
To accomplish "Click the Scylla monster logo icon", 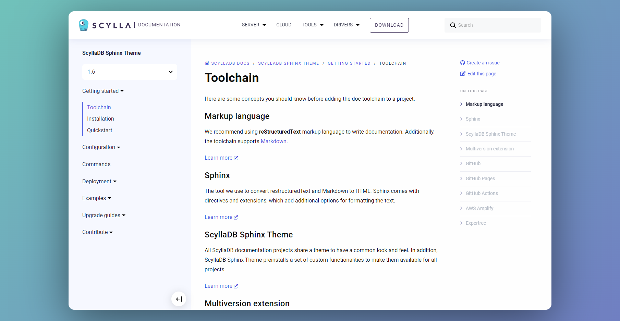I will [83, 25].
